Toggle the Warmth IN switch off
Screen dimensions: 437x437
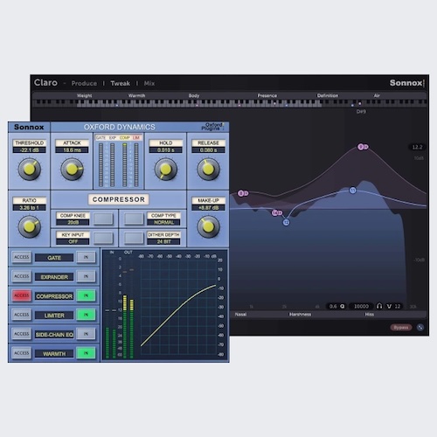(x=86, y=353)
